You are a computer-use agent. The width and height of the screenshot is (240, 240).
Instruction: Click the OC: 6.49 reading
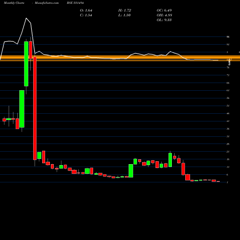pyautogui.click(x=164, y=11)
